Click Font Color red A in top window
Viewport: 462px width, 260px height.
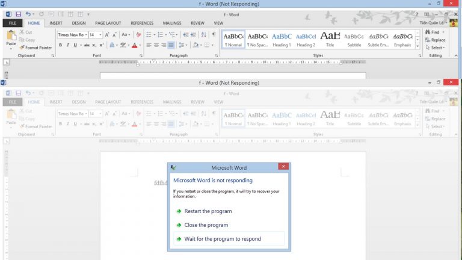(x=134, y=45)
